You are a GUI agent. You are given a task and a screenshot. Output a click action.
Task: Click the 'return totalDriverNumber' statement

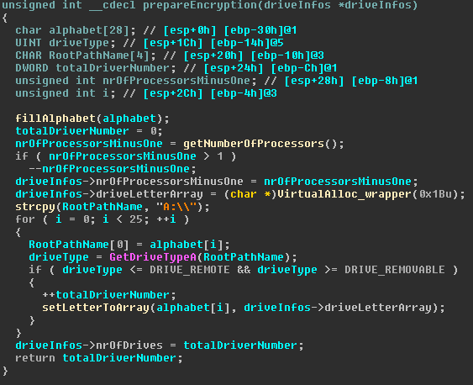pyautogui.click(x=98, y=358)
